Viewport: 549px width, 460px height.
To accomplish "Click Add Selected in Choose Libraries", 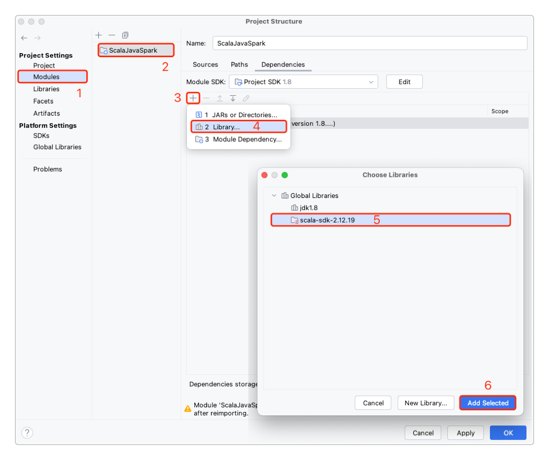I will click(488, 403).
